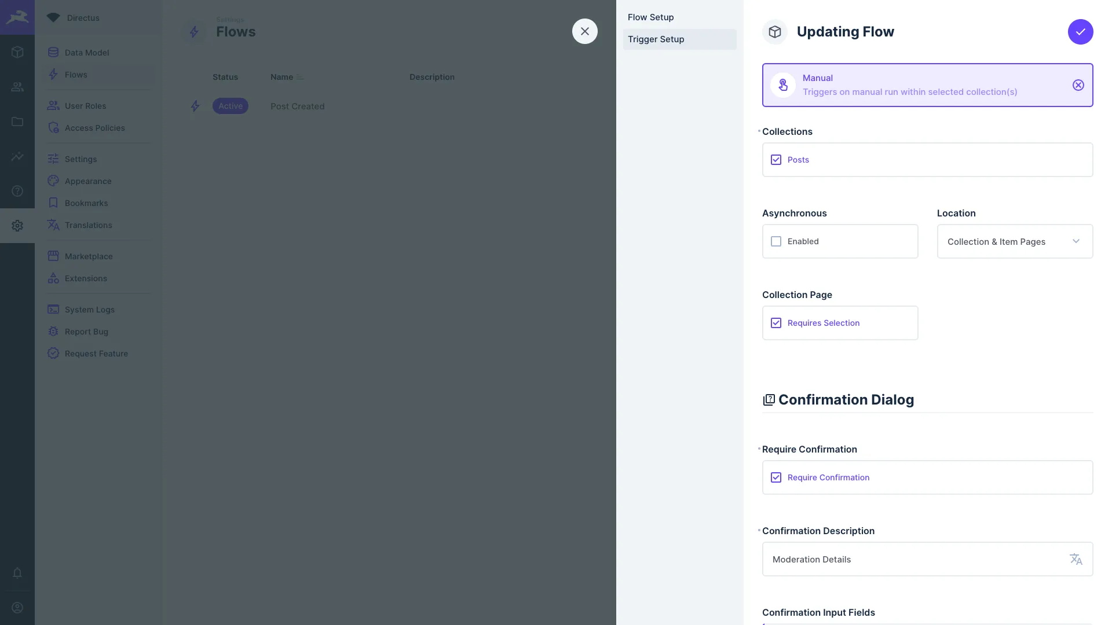This screenshot has width=1112, height=625.
Task: Uncheck the Posts collection checkbox
Action: (x=776, y=160)
